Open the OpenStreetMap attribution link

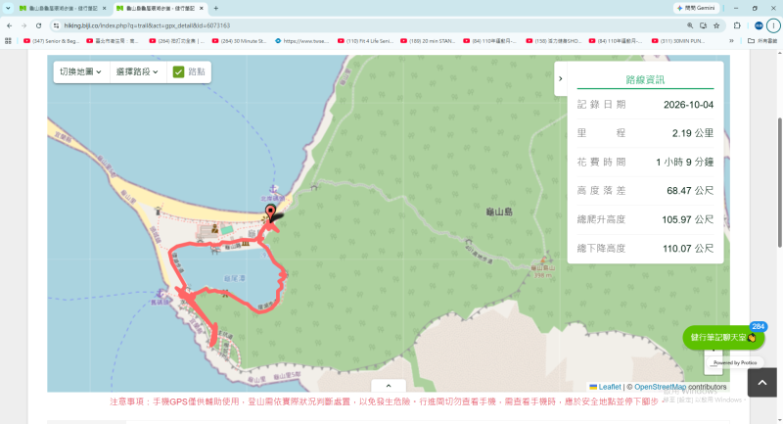point(660,387)
